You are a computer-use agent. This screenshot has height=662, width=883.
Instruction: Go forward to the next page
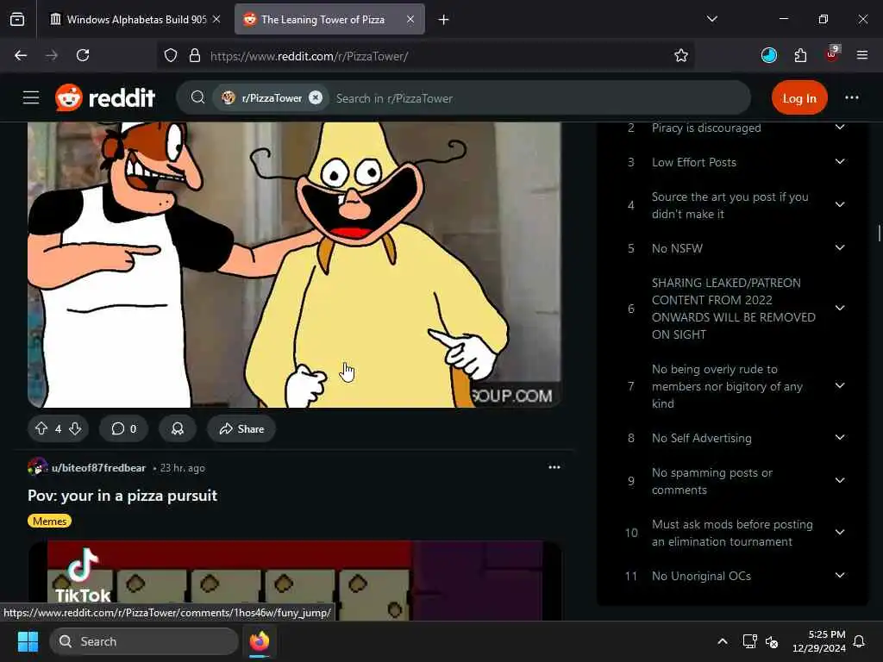point(52,55)
